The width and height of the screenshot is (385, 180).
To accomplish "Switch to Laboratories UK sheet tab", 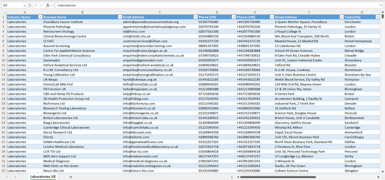I will click(x=43, y=177).
